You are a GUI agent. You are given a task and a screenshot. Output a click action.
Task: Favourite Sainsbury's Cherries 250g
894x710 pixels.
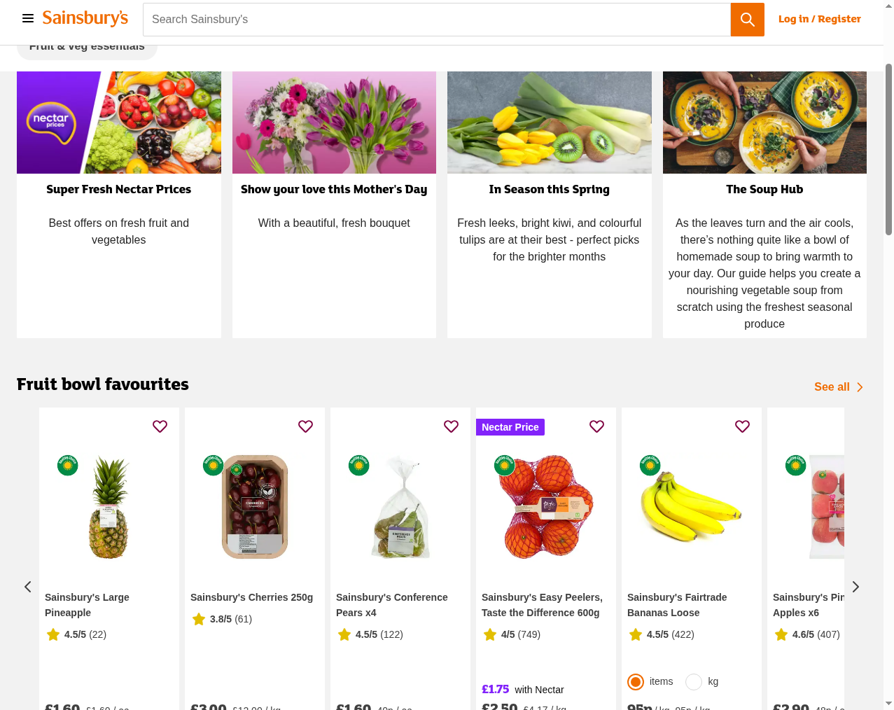click(305, 425)
